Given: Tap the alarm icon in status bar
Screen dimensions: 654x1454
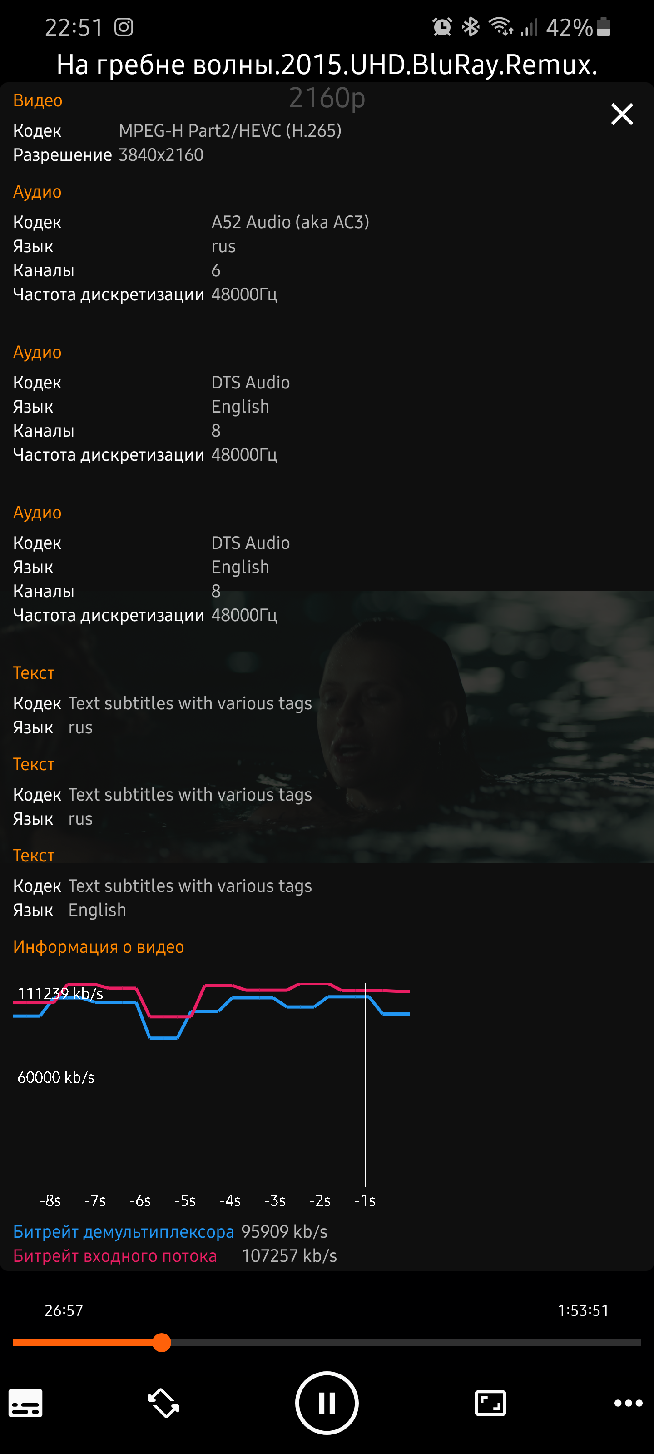Looking at the screenshot, I should [442, 27].
